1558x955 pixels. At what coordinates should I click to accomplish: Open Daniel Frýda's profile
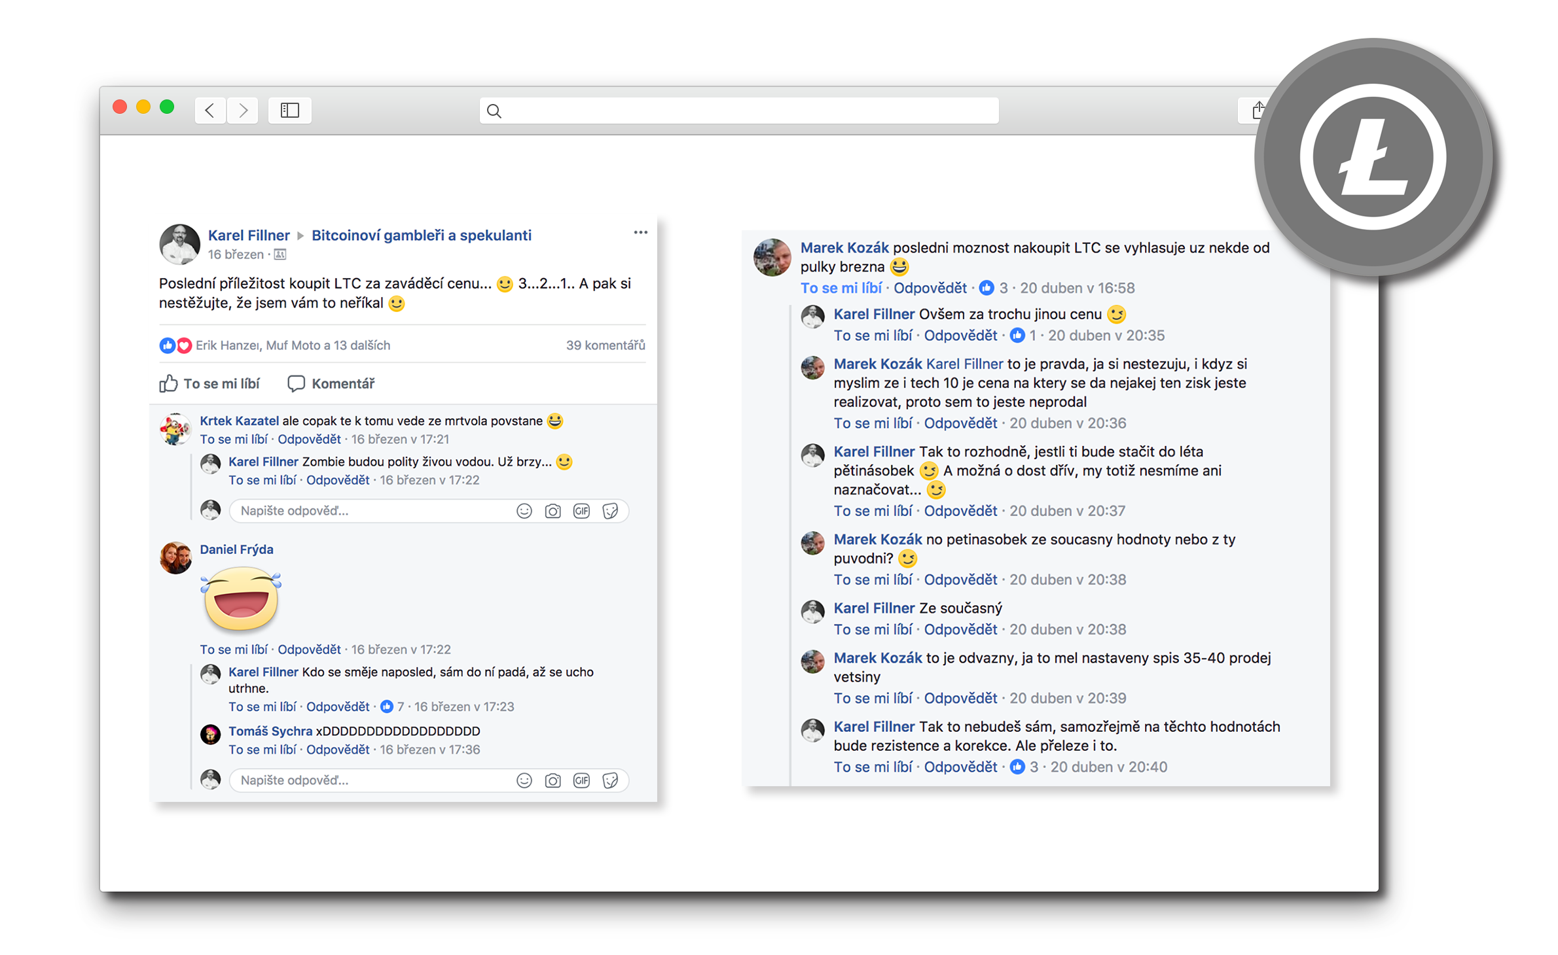[236, 549]
